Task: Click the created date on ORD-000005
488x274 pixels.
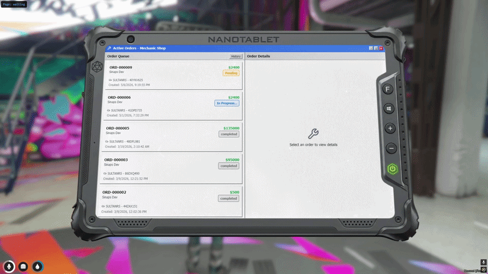Action: pyautogui.click(x=127, y=147)
